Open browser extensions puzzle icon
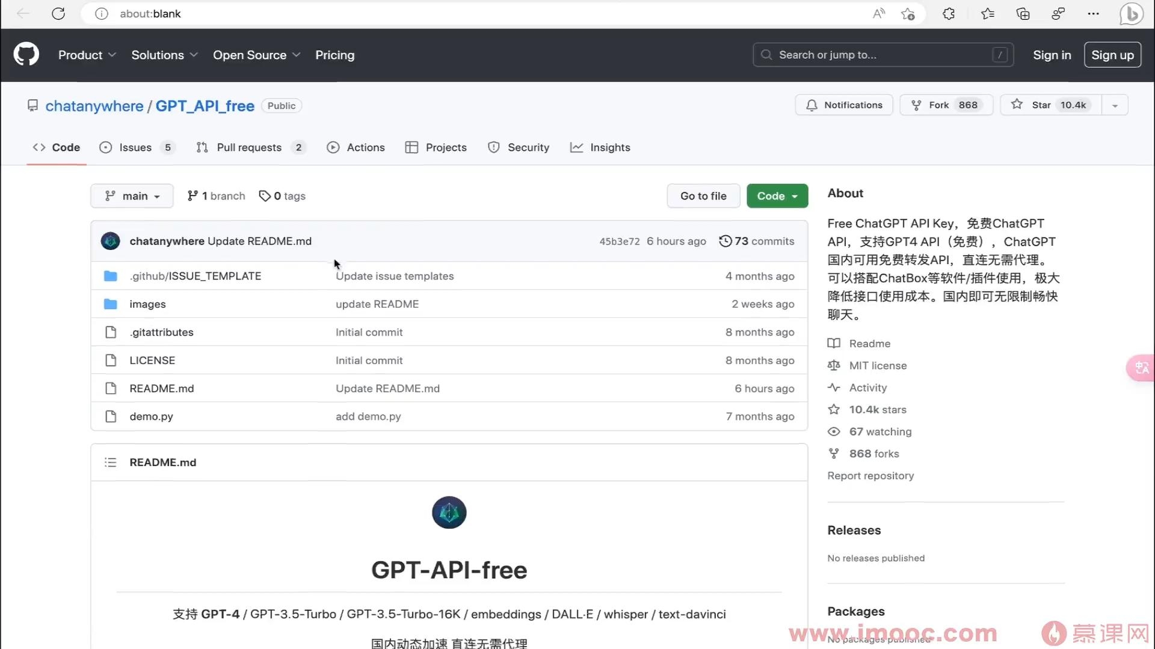 coord(949,13)
